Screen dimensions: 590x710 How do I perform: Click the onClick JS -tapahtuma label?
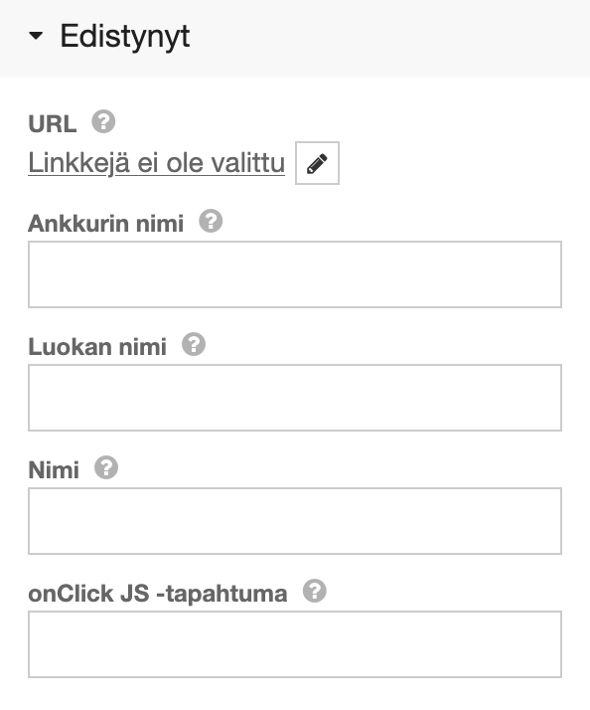(x=158, y=594)
